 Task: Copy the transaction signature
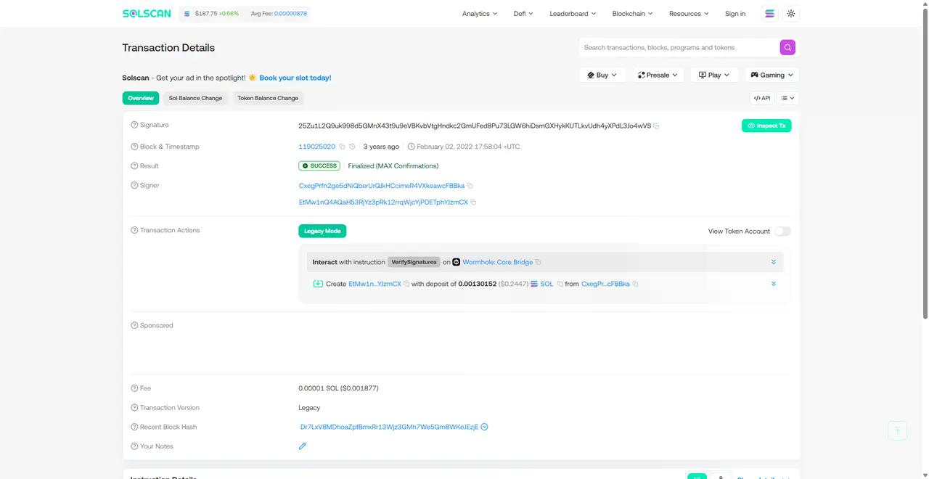pos(656,126)
